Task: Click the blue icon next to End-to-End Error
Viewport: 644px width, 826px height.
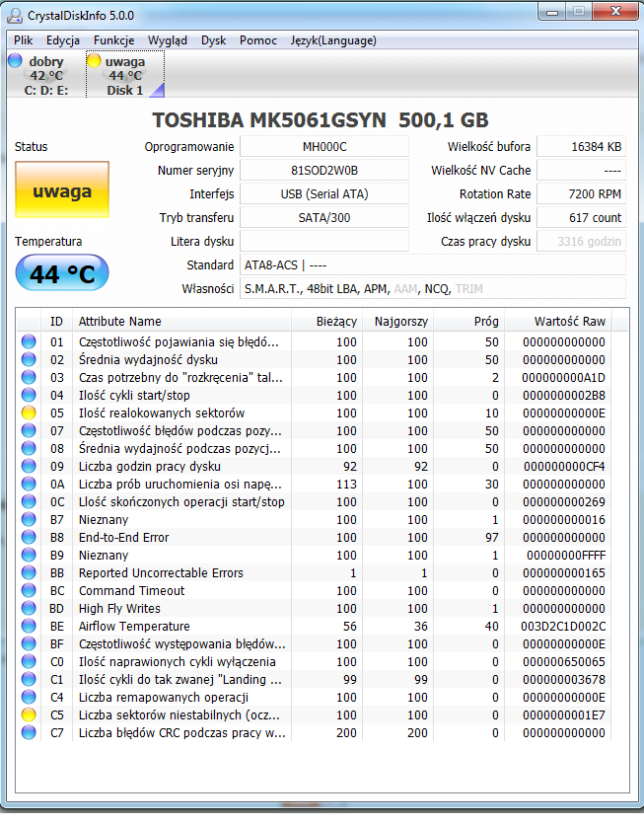Action: point(29,537)
